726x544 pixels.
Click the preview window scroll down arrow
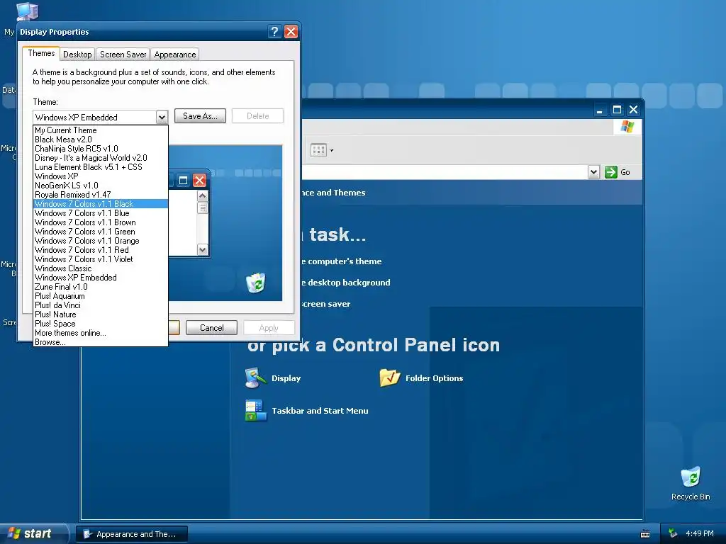(x=202, y=250)
